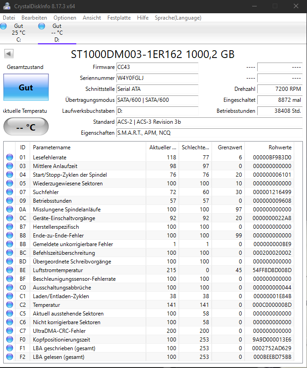Click the -- °C temperature button

click(26, 127)
